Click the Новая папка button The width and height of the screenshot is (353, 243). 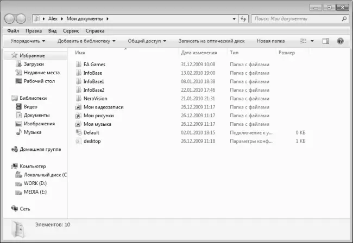coord(270,41)
